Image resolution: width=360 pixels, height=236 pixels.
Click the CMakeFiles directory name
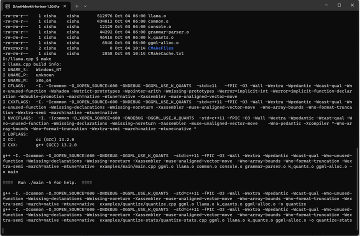tap(160, 48)
